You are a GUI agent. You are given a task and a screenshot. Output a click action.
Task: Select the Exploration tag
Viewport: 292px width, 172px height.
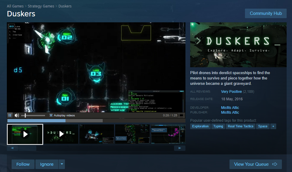point(200,126)
